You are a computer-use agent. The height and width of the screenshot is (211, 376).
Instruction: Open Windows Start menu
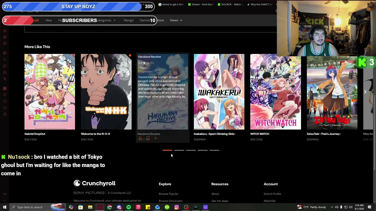point(5,207)
